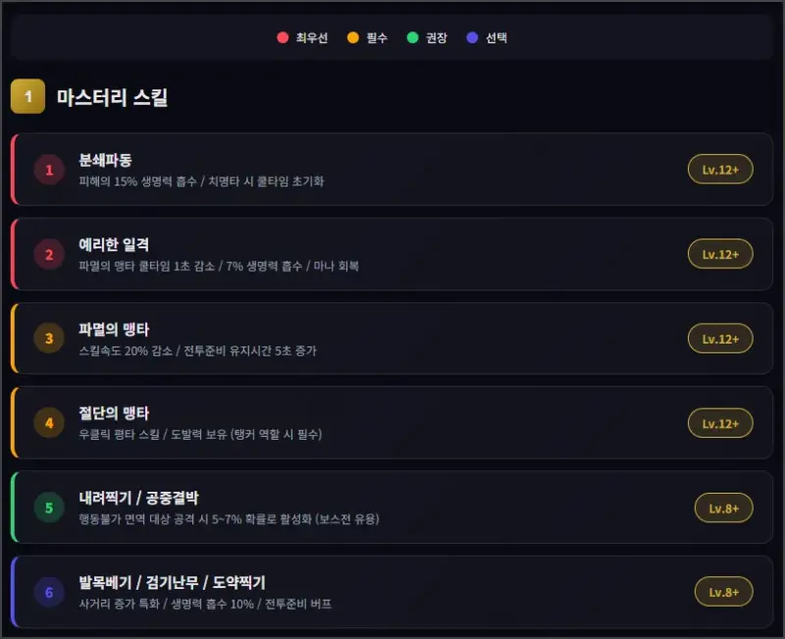
Task: Click the purple number 6 icon on 발목베기 card
Action: point(48,592)
